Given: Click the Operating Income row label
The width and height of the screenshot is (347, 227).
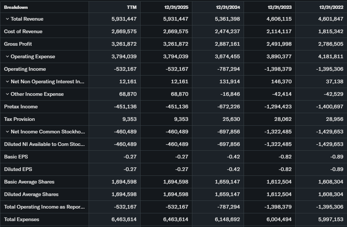Looking at the screenshot, I should [x=25, y=69].
